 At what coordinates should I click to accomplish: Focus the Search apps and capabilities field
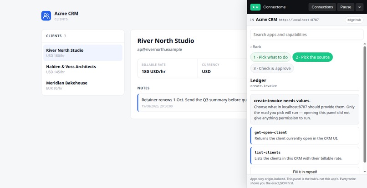click(x=307, y=35)
